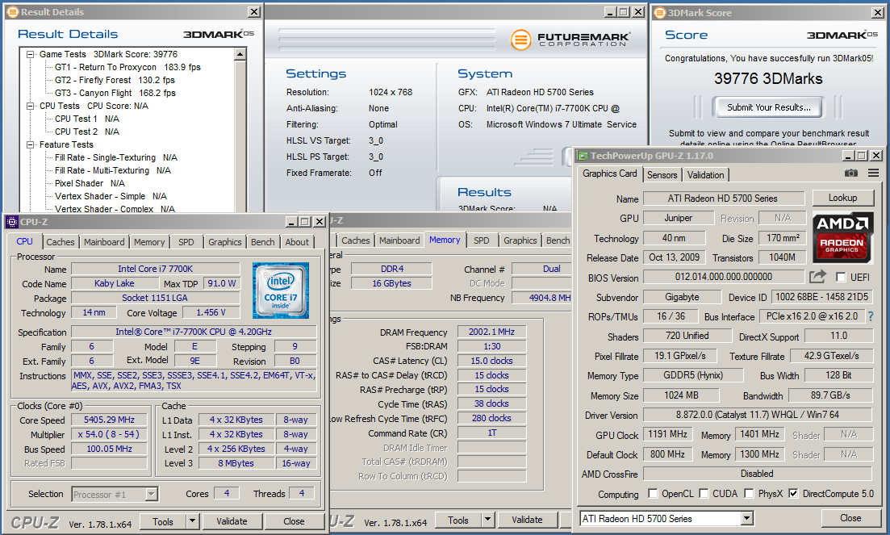Click the Result Details window icon

[x=13, y=12]
